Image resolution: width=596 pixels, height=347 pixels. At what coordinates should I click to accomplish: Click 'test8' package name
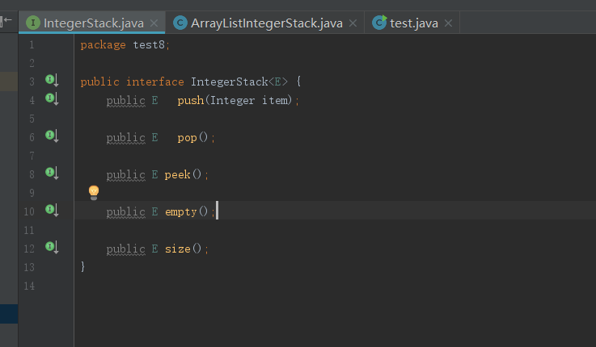tap(149, 44)
